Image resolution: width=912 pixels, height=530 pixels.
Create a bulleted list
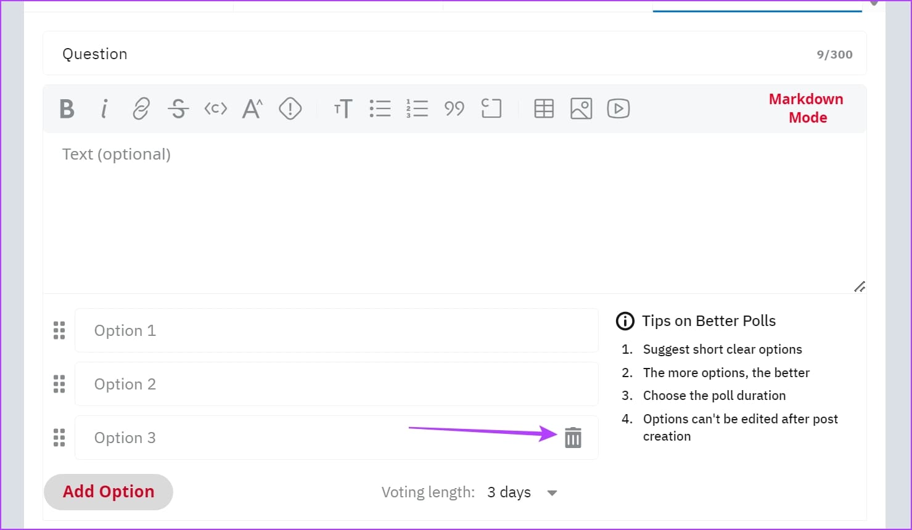(x=380, y=109)
